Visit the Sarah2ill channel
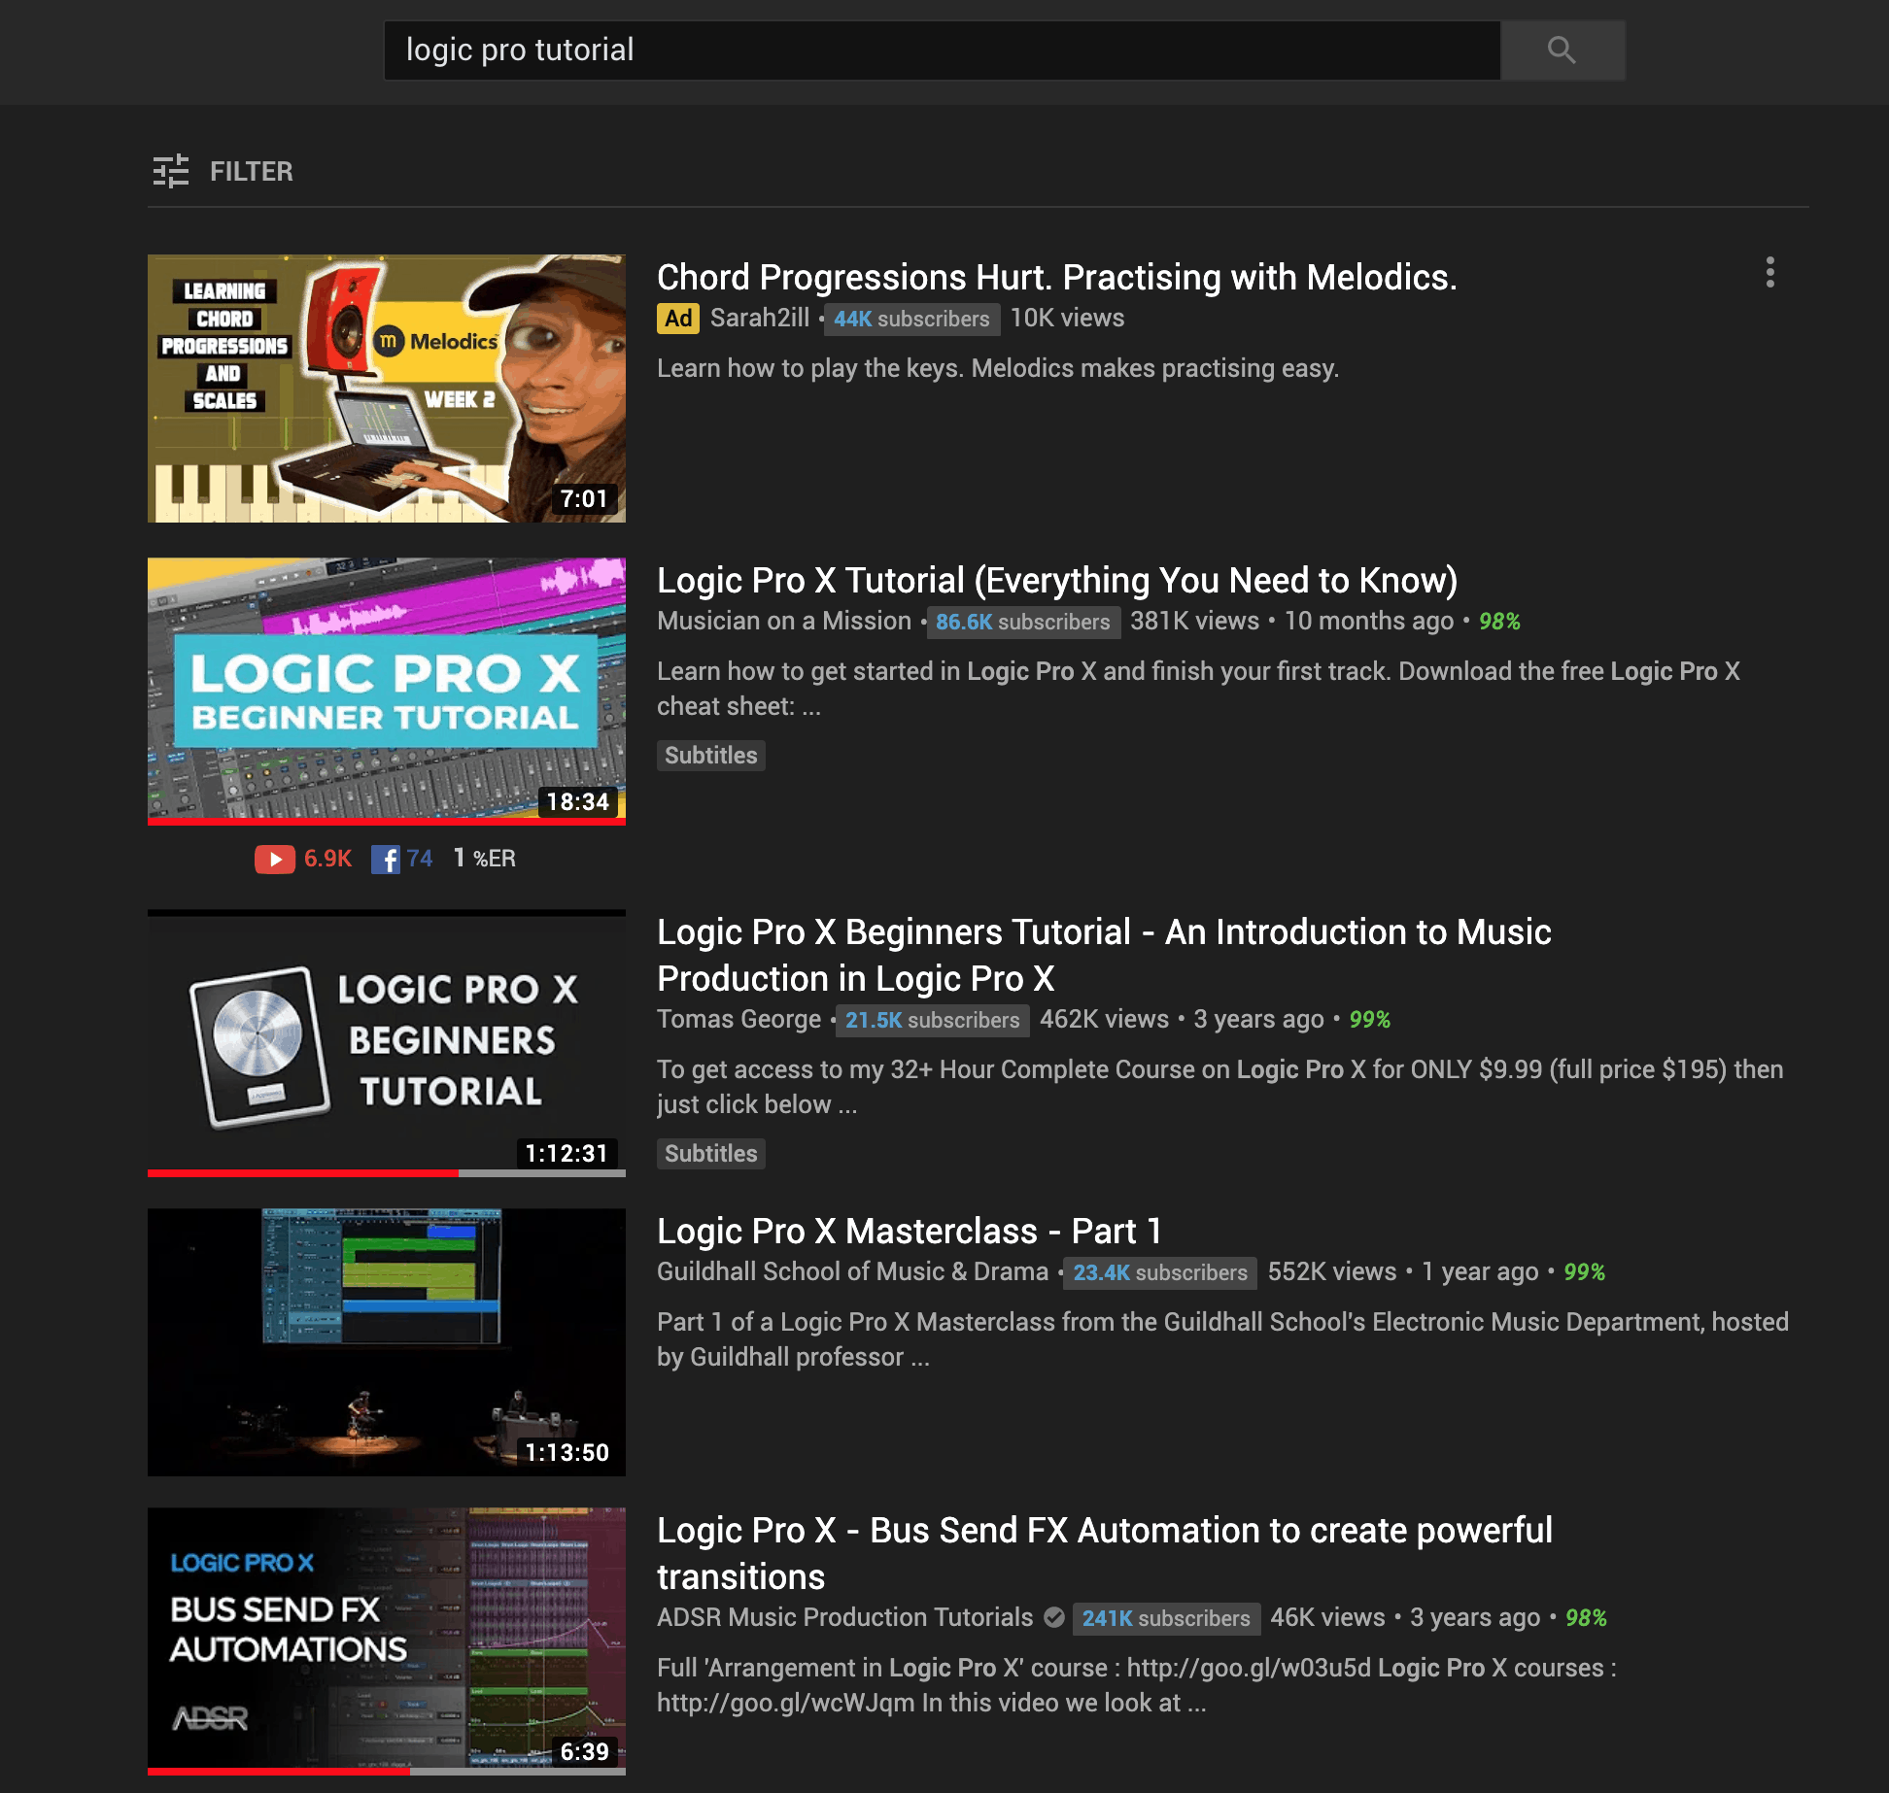This screenshot has height=1793, width=1889. (x=760, y=318)
